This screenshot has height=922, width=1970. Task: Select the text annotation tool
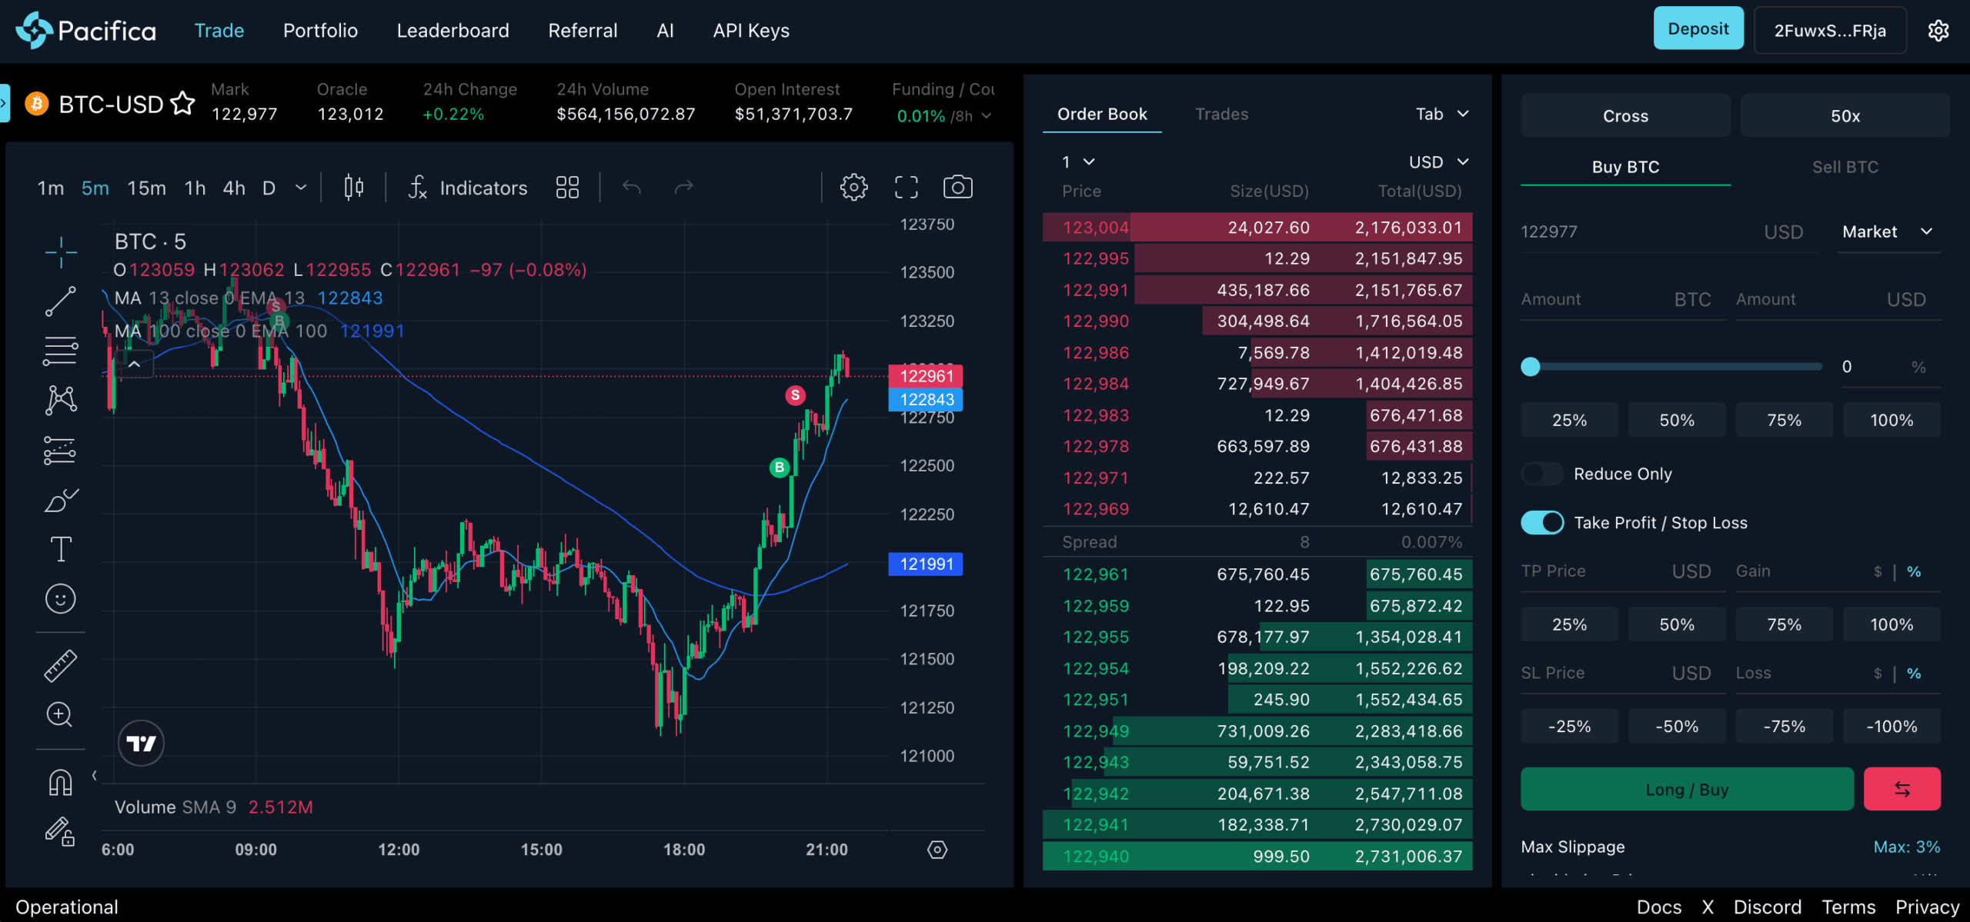click(x=60, y=549)
